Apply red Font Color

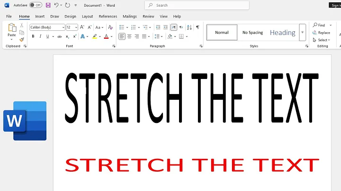pyautogui.click(x=106, y=36)
